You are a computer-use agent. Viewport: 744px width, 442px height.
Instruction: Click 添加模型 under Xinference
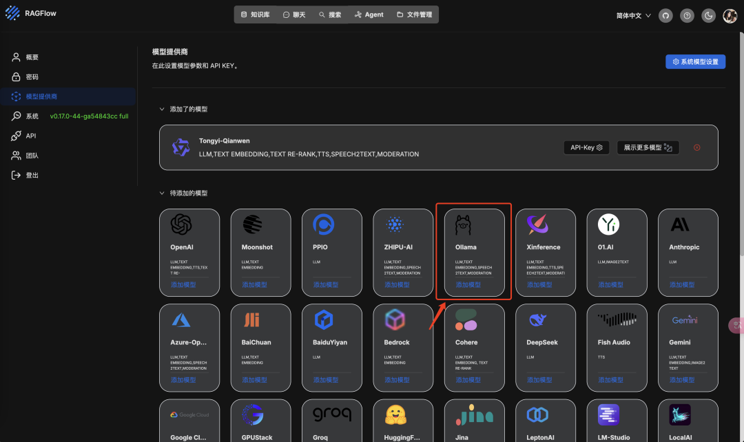pos(539,284)
